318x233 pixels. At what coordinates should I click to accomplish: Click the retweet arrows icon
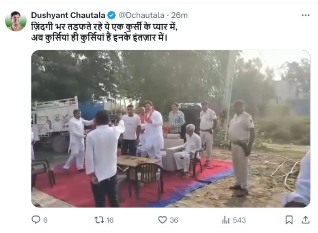[x=99, y=220]
